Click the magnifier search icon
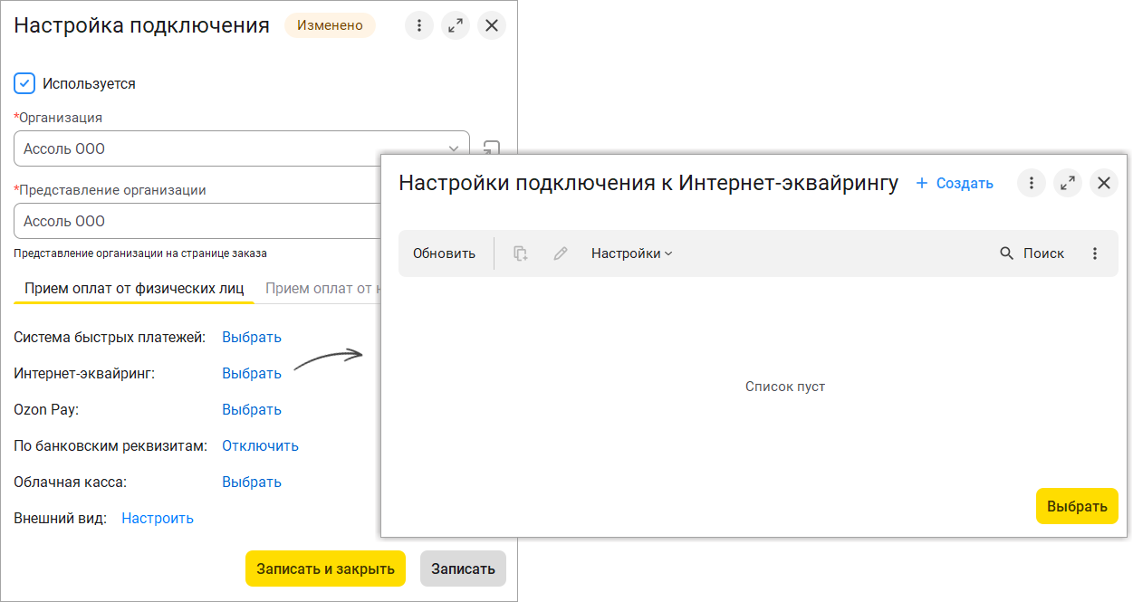Screen dimensions: 1133x602 (x=1006, y=253)
